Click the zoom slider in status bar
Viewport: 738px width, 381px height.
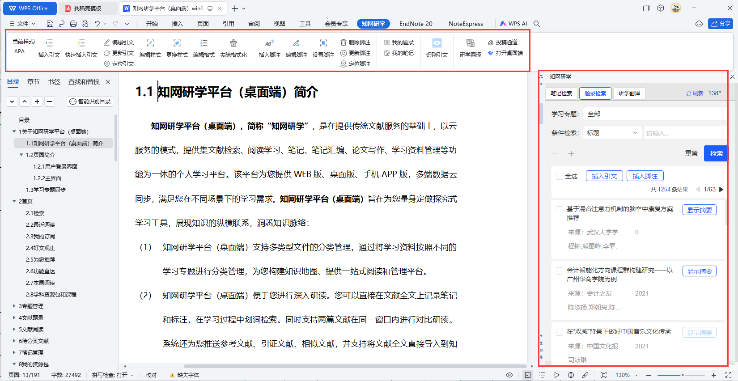(682, 375)
